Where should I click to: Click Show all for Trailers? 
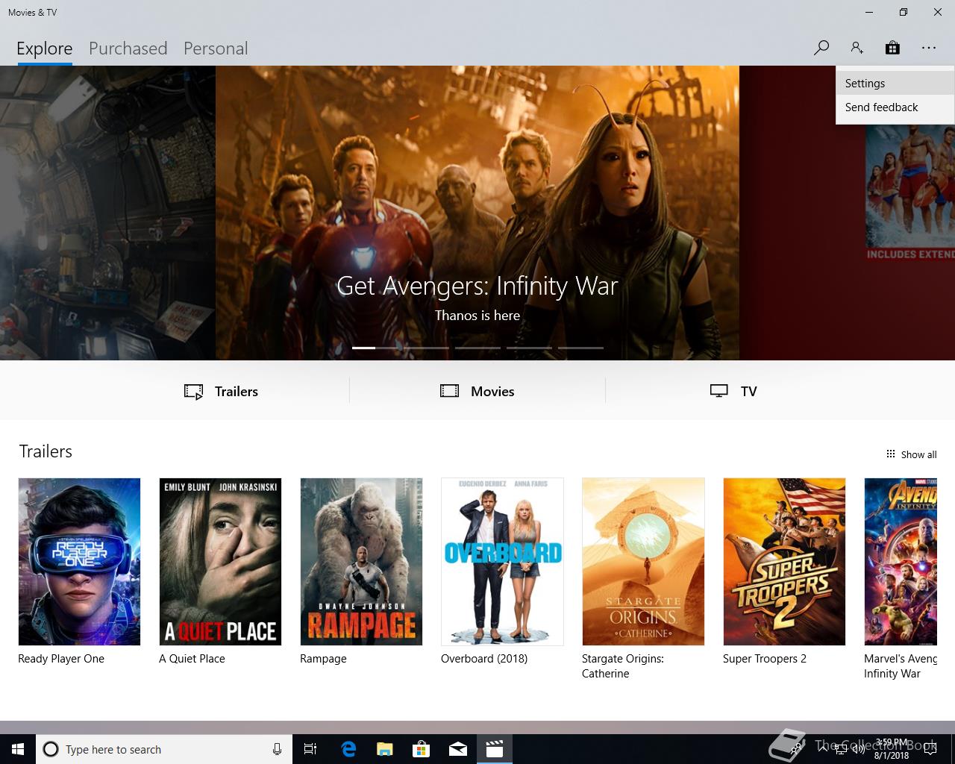911,454
